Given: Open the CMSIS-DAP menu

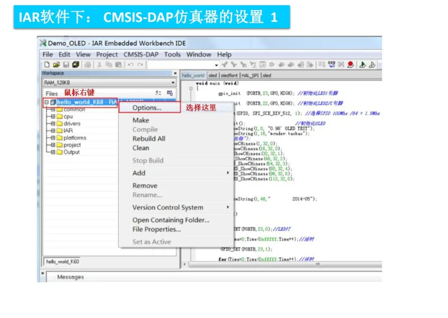Looking at the screenshot, I should [141, 54].
